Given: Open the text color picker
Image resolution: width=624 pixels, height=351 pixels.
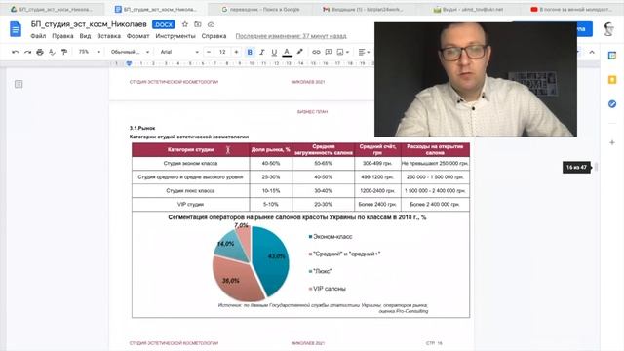Looking at the screenshot, I should point(287,52).
